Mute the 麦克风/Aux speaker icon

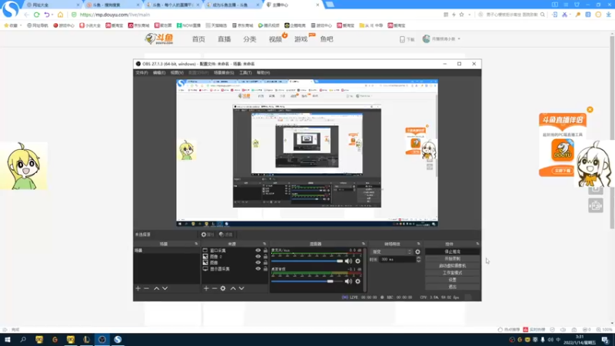coord(348,261)
